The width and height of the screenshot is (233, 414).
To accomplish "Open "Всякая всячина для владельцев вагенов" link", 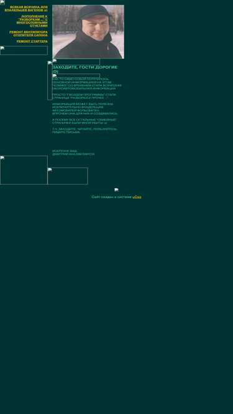I will click(x=26, y=9).
